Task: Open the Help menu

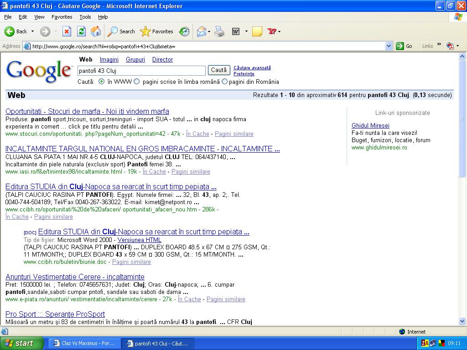Action: (103, 17)
